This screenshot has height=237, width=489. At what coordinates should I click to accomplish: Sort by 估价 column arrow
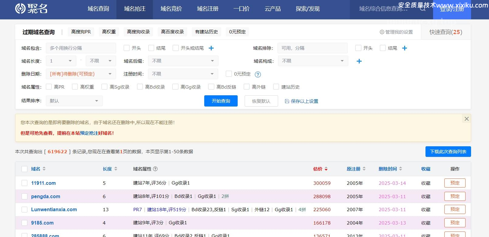pos(326,169)
